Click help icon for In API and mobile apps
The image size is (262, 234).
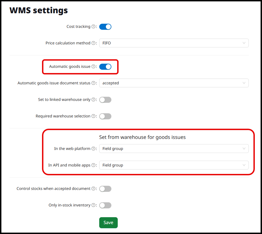(x=93, y=165)
